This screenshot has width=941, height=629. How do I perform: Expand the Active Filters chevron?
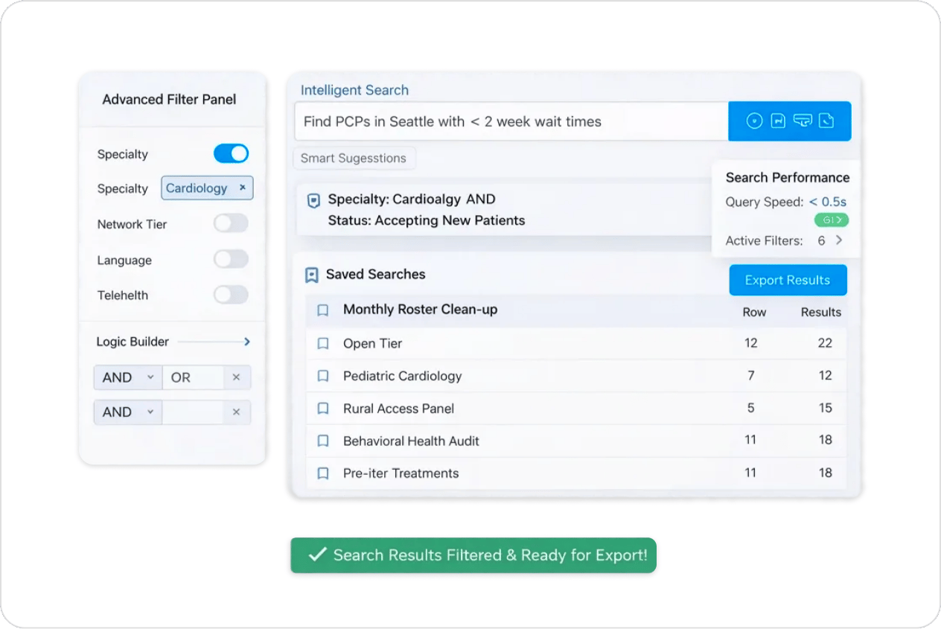(x=839, y=240)
